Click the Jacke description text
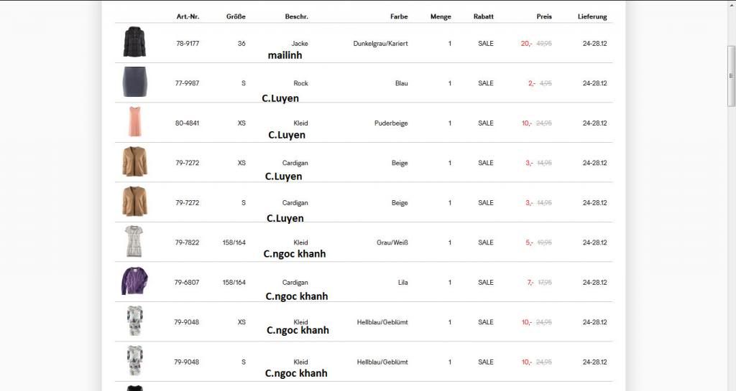736x391 pixels. pyautogui.click(x=300, y=44)
